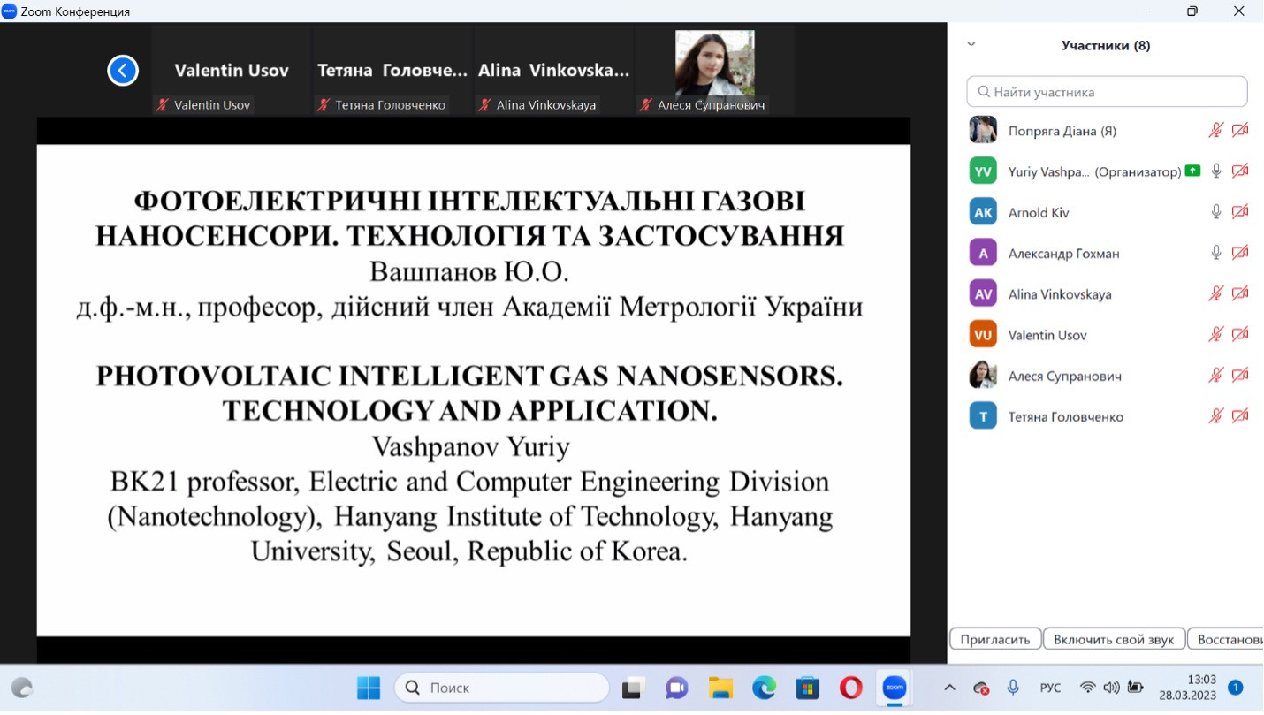Select Valentin Usov in the participants list

(1047, 335)
